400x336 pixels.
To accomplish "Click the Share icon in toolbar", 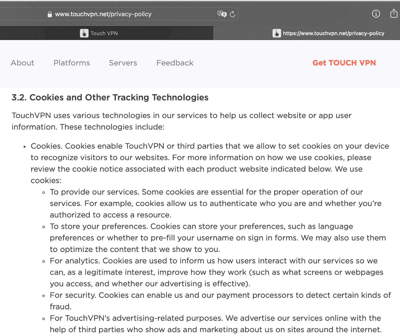I will click(394, 13).
